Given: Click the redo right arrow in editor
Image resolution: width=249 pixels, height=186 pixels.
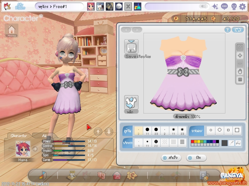Looking at the screenshot, I should [137, 30].
